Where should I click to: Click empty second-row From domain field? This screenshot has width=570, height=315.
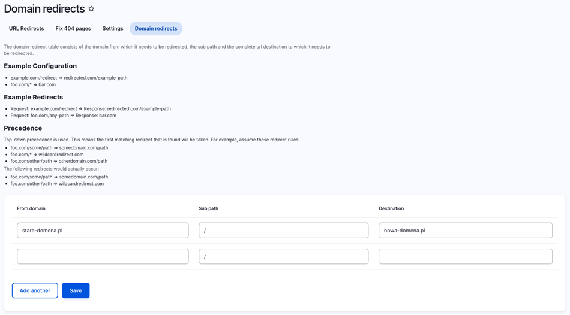(x=103, y=256)
